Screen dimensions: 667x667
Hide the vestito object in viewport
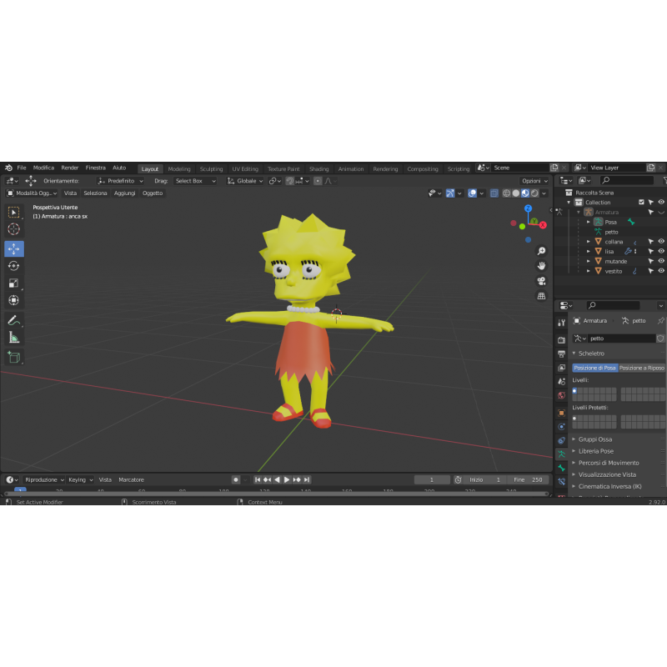tap(661, 270)
